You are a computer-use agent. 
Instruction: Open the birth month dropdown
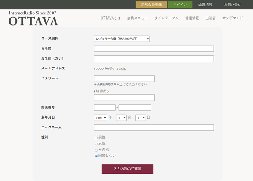pos(121,117)
